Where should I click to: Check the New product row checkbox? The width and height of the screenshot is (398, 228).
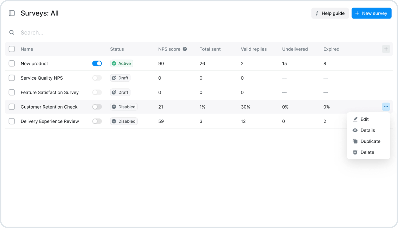click(x=12, y=63)
